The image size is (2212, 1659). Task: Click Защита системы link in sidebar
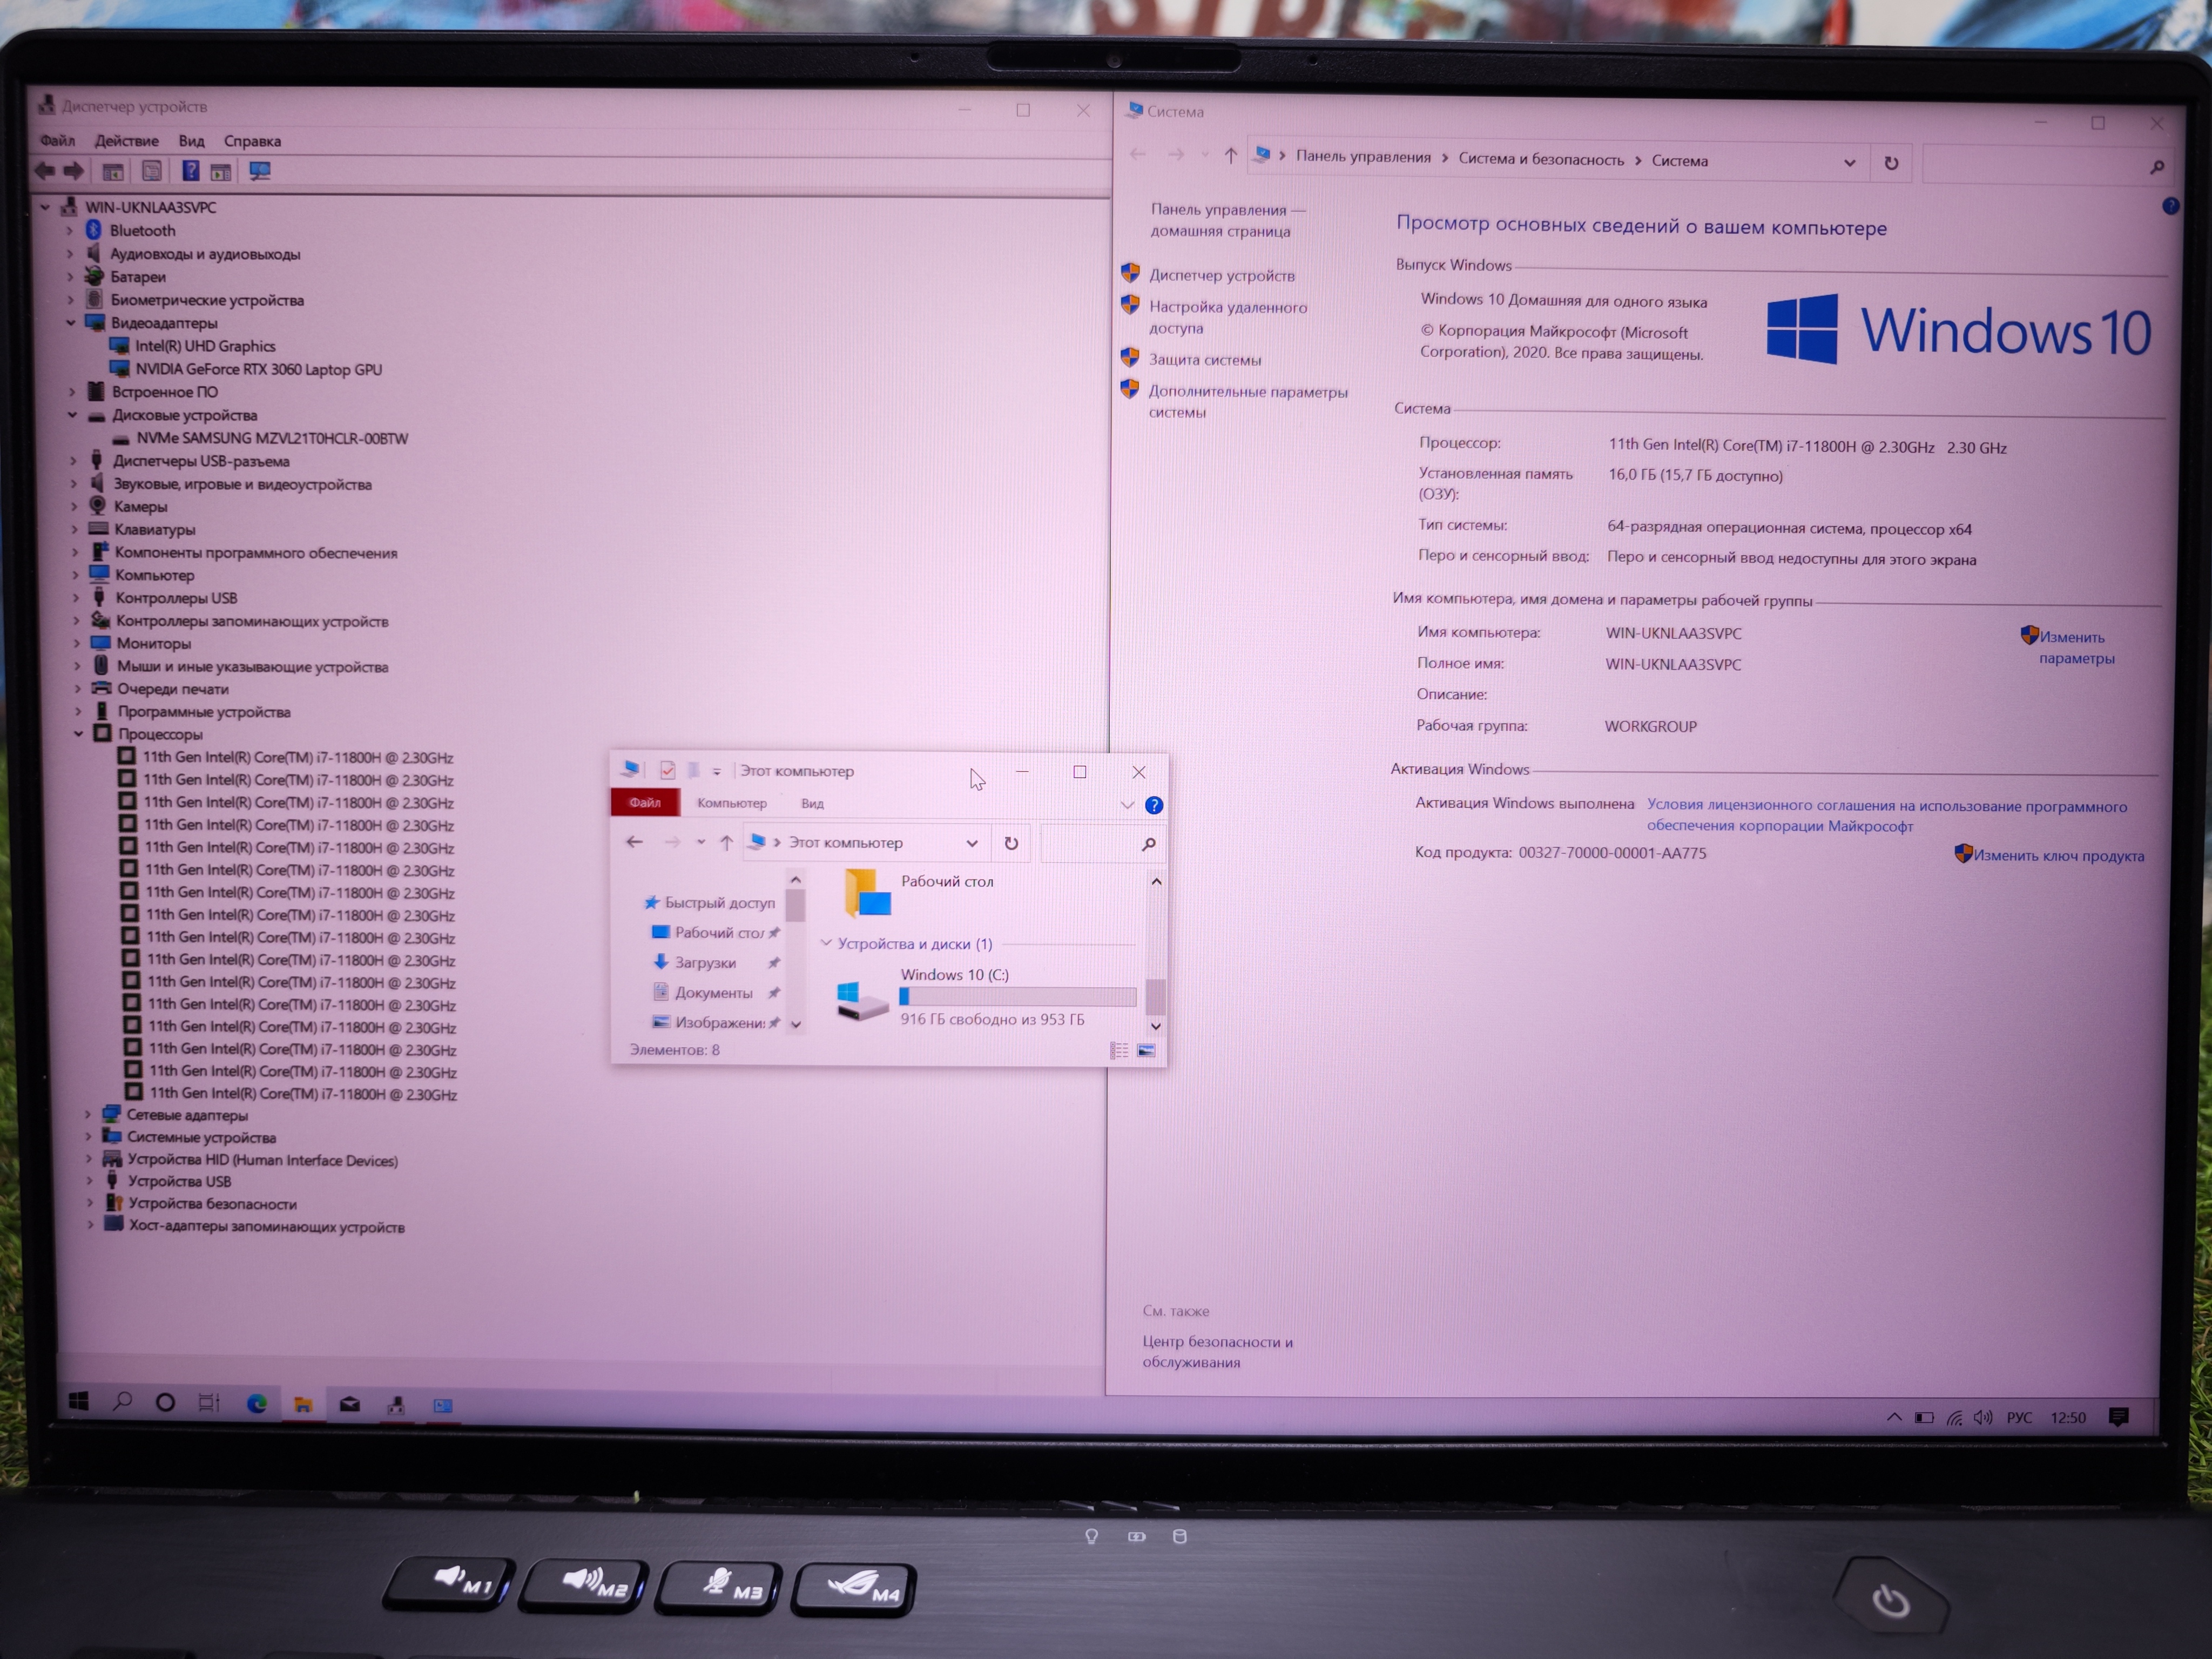1204,360
